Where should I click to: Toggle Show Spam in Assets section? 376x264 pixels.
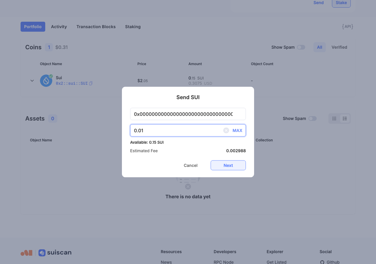313,119
